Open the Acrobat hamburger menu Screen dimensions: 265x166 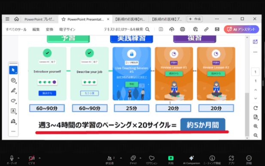(x=7, y=19)
